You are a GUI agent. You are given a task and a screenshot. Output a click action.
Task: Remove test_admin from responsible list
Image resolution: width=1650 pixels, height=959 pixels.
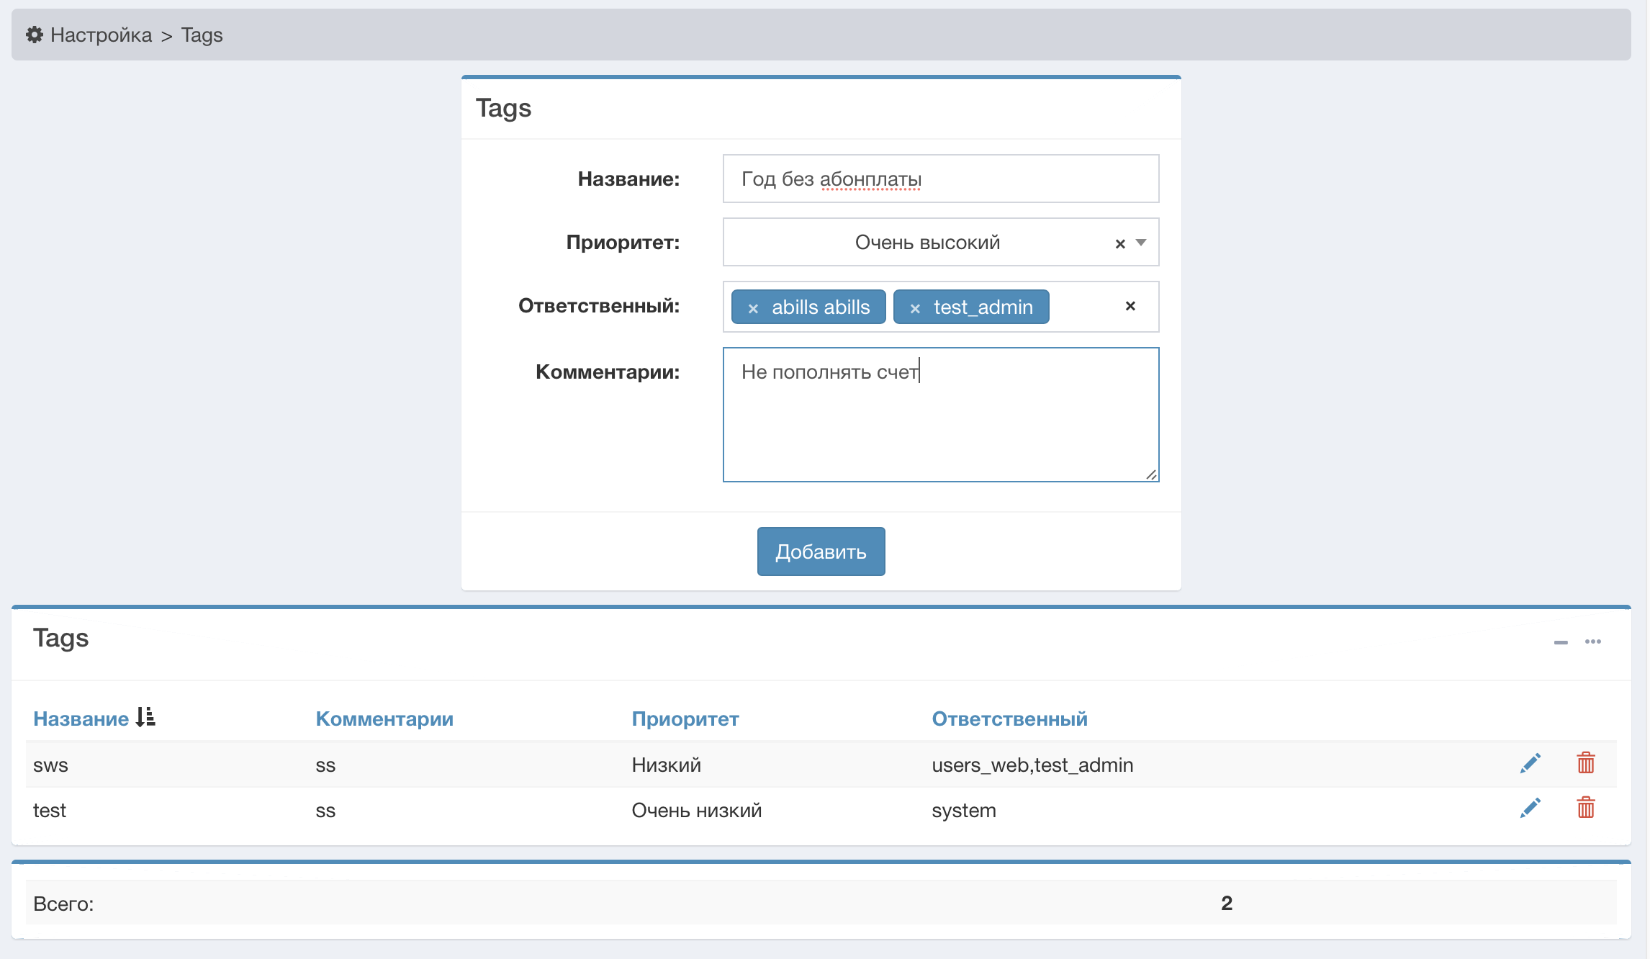915,308
